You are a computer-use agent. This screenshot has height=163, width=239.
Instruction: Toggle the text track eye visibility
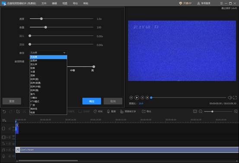click(13, 144)
